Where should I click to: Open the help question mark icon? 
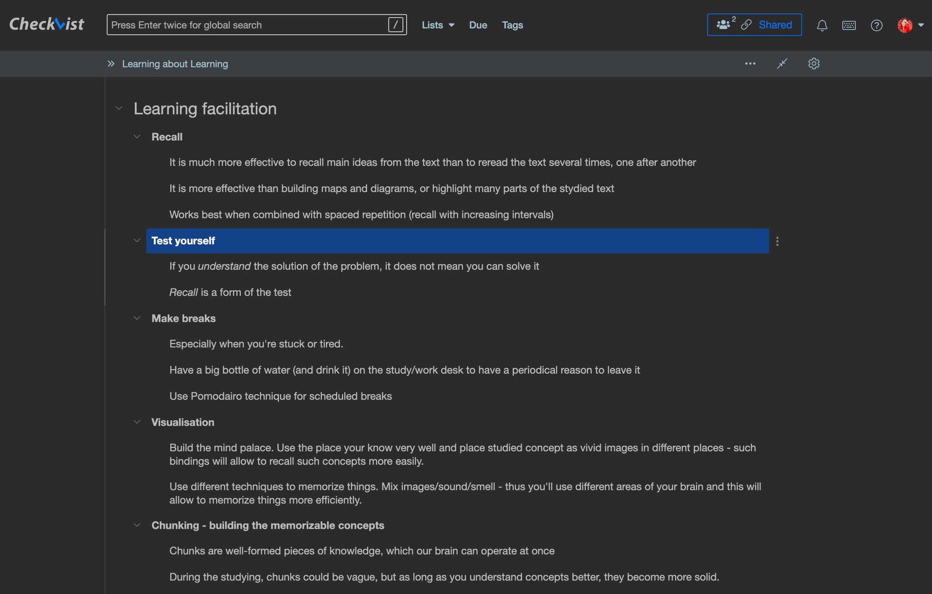point(876,25)
